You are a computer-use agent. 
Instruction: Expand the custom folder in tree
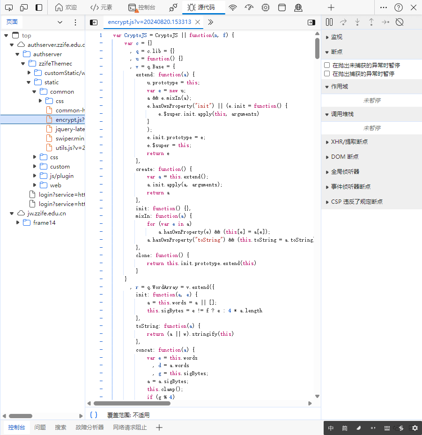[35, 167]
